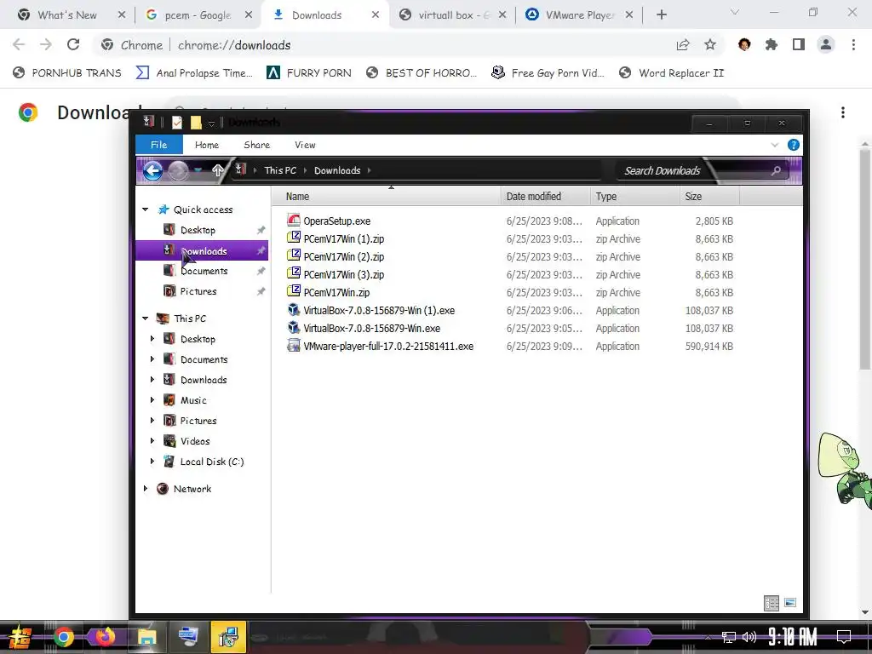Expand the ribbon with chevron arrow
This screenshot has width=872, height=654.
coord(775,145)
